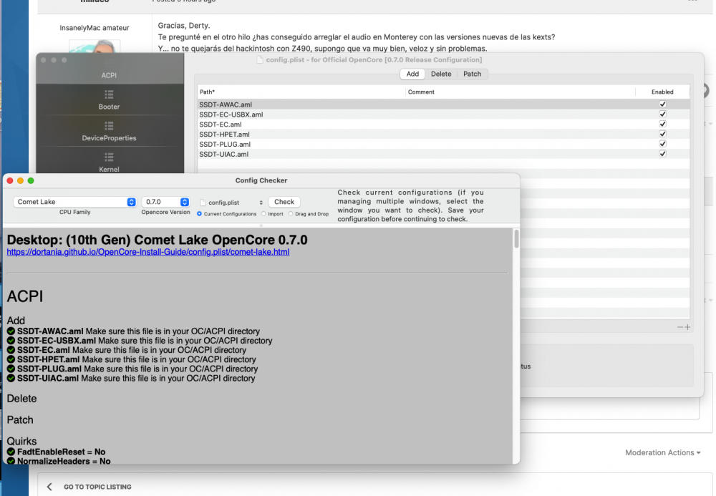This screenshot has height=496, width=716.
Task: Click green check icon beside FadtEnableReset
Action: [x=11, y=452]
